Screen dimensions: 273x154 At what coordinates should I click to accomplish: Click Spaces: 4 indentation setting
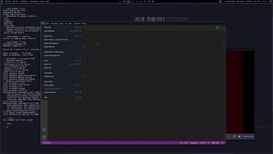pyautogui.click(x=195, y=142)
